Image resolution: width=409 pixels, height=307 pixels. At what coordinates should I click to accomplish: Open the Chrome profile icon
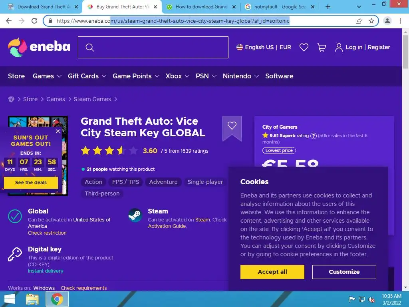point(387,21)
